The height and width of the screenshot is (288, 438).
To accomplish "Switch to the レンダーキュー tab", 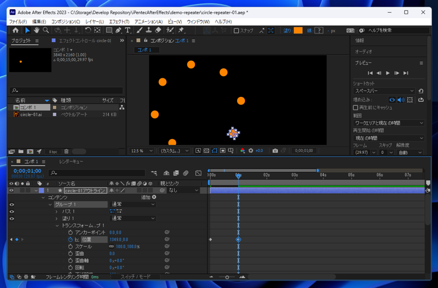I will click(x=71, y=162).
